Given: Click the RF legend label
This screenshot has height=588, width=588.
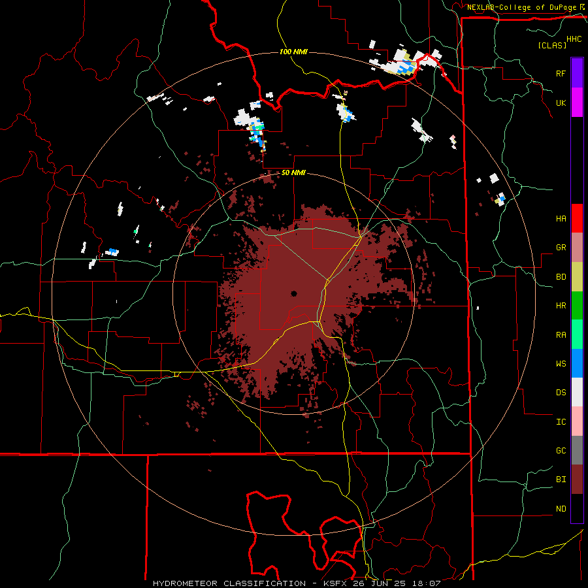Looking at the screenshot, I should tap(561, 73).
